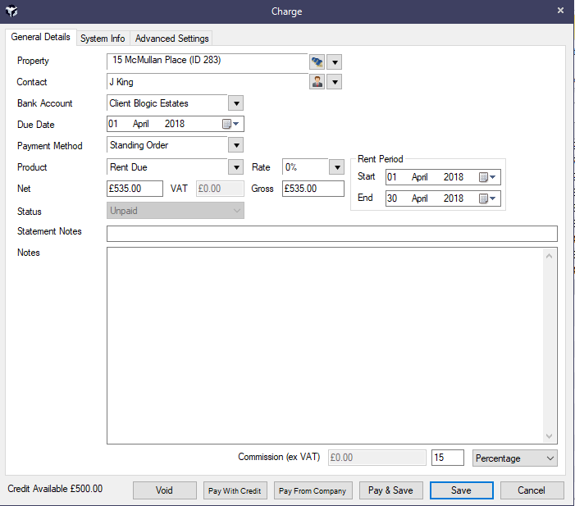Screen dimensions: 575x506
Task: Switch to the Advanced Settings tab
Action: click(171, 39)
